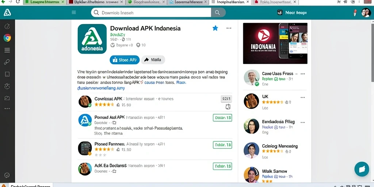Image resolution: width=374 pixels, height=187 pixels.
Task: Click the red pin icon in the header
Action: (x=355, y=13)
